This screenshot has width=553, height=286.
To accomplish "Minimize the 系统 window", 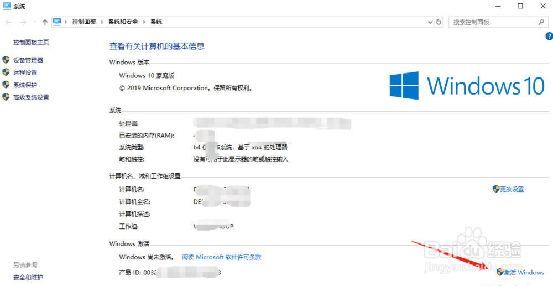I will click(x=498, y=6).
